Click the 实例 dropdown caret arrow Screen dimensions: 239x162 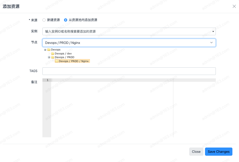[x=213, y=32]
